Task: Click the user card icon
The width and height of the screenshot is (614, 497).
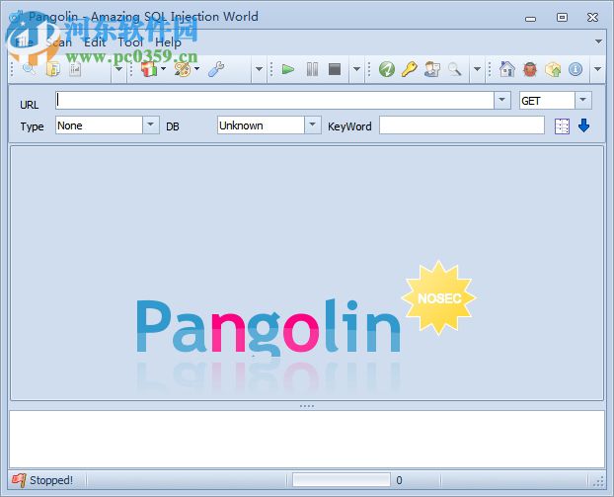Action: click(x=432, y=69)
